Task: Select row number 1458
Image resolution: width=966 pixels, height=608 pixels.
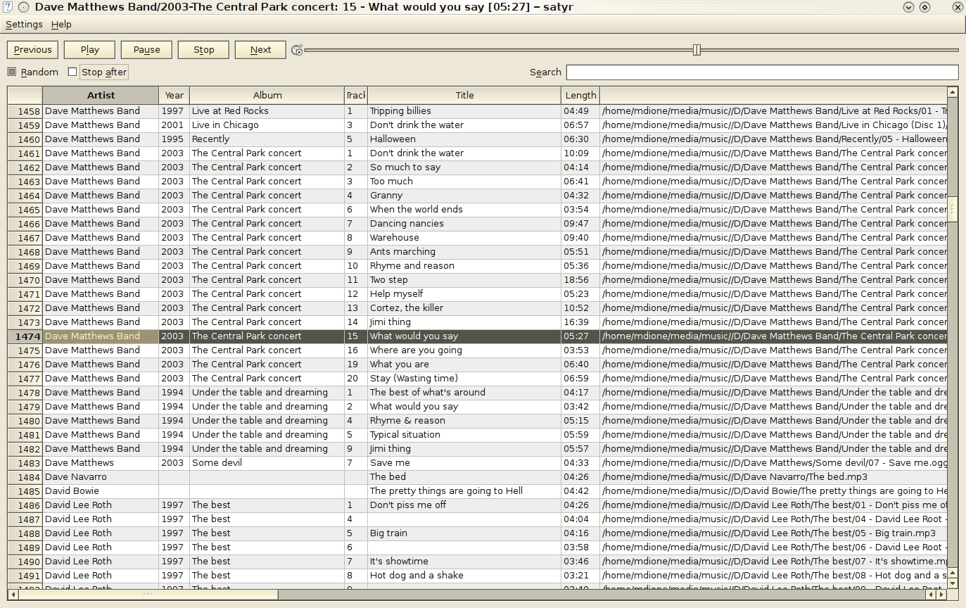Action: [x=25, y=111]
